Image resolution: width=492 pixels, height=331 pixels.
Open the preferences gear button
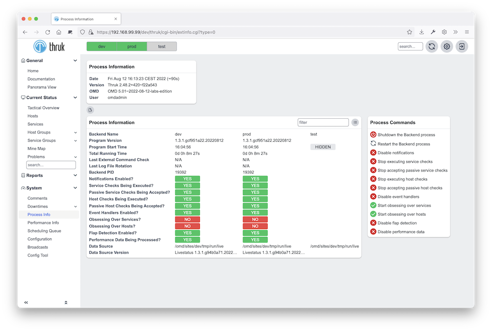pyautogui.click(x=447, y=47)
